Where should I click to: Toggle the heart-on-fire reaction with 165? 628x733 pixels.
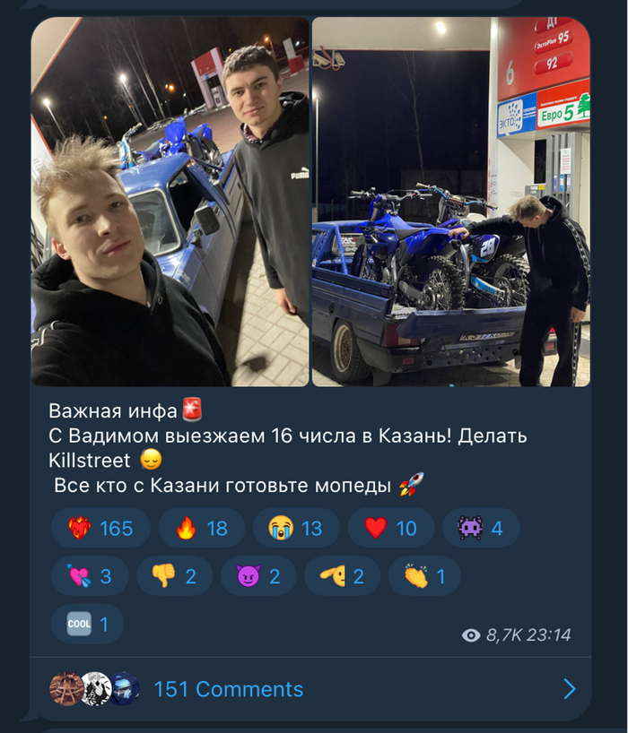(100, 529)
